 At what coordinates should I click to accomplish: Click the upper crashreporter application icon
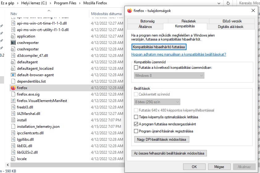click(x=13, y=43)
